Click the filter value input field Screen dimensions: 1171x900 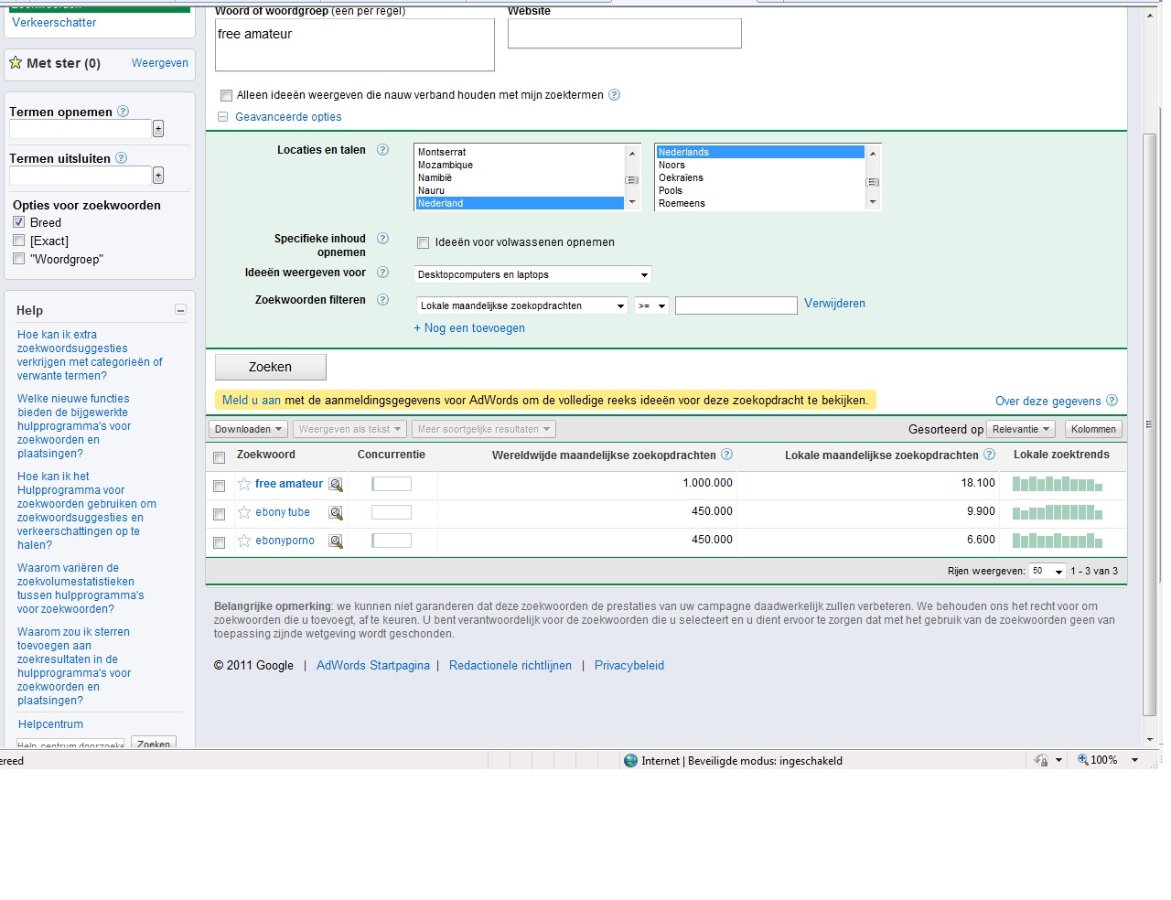(736, 305)
